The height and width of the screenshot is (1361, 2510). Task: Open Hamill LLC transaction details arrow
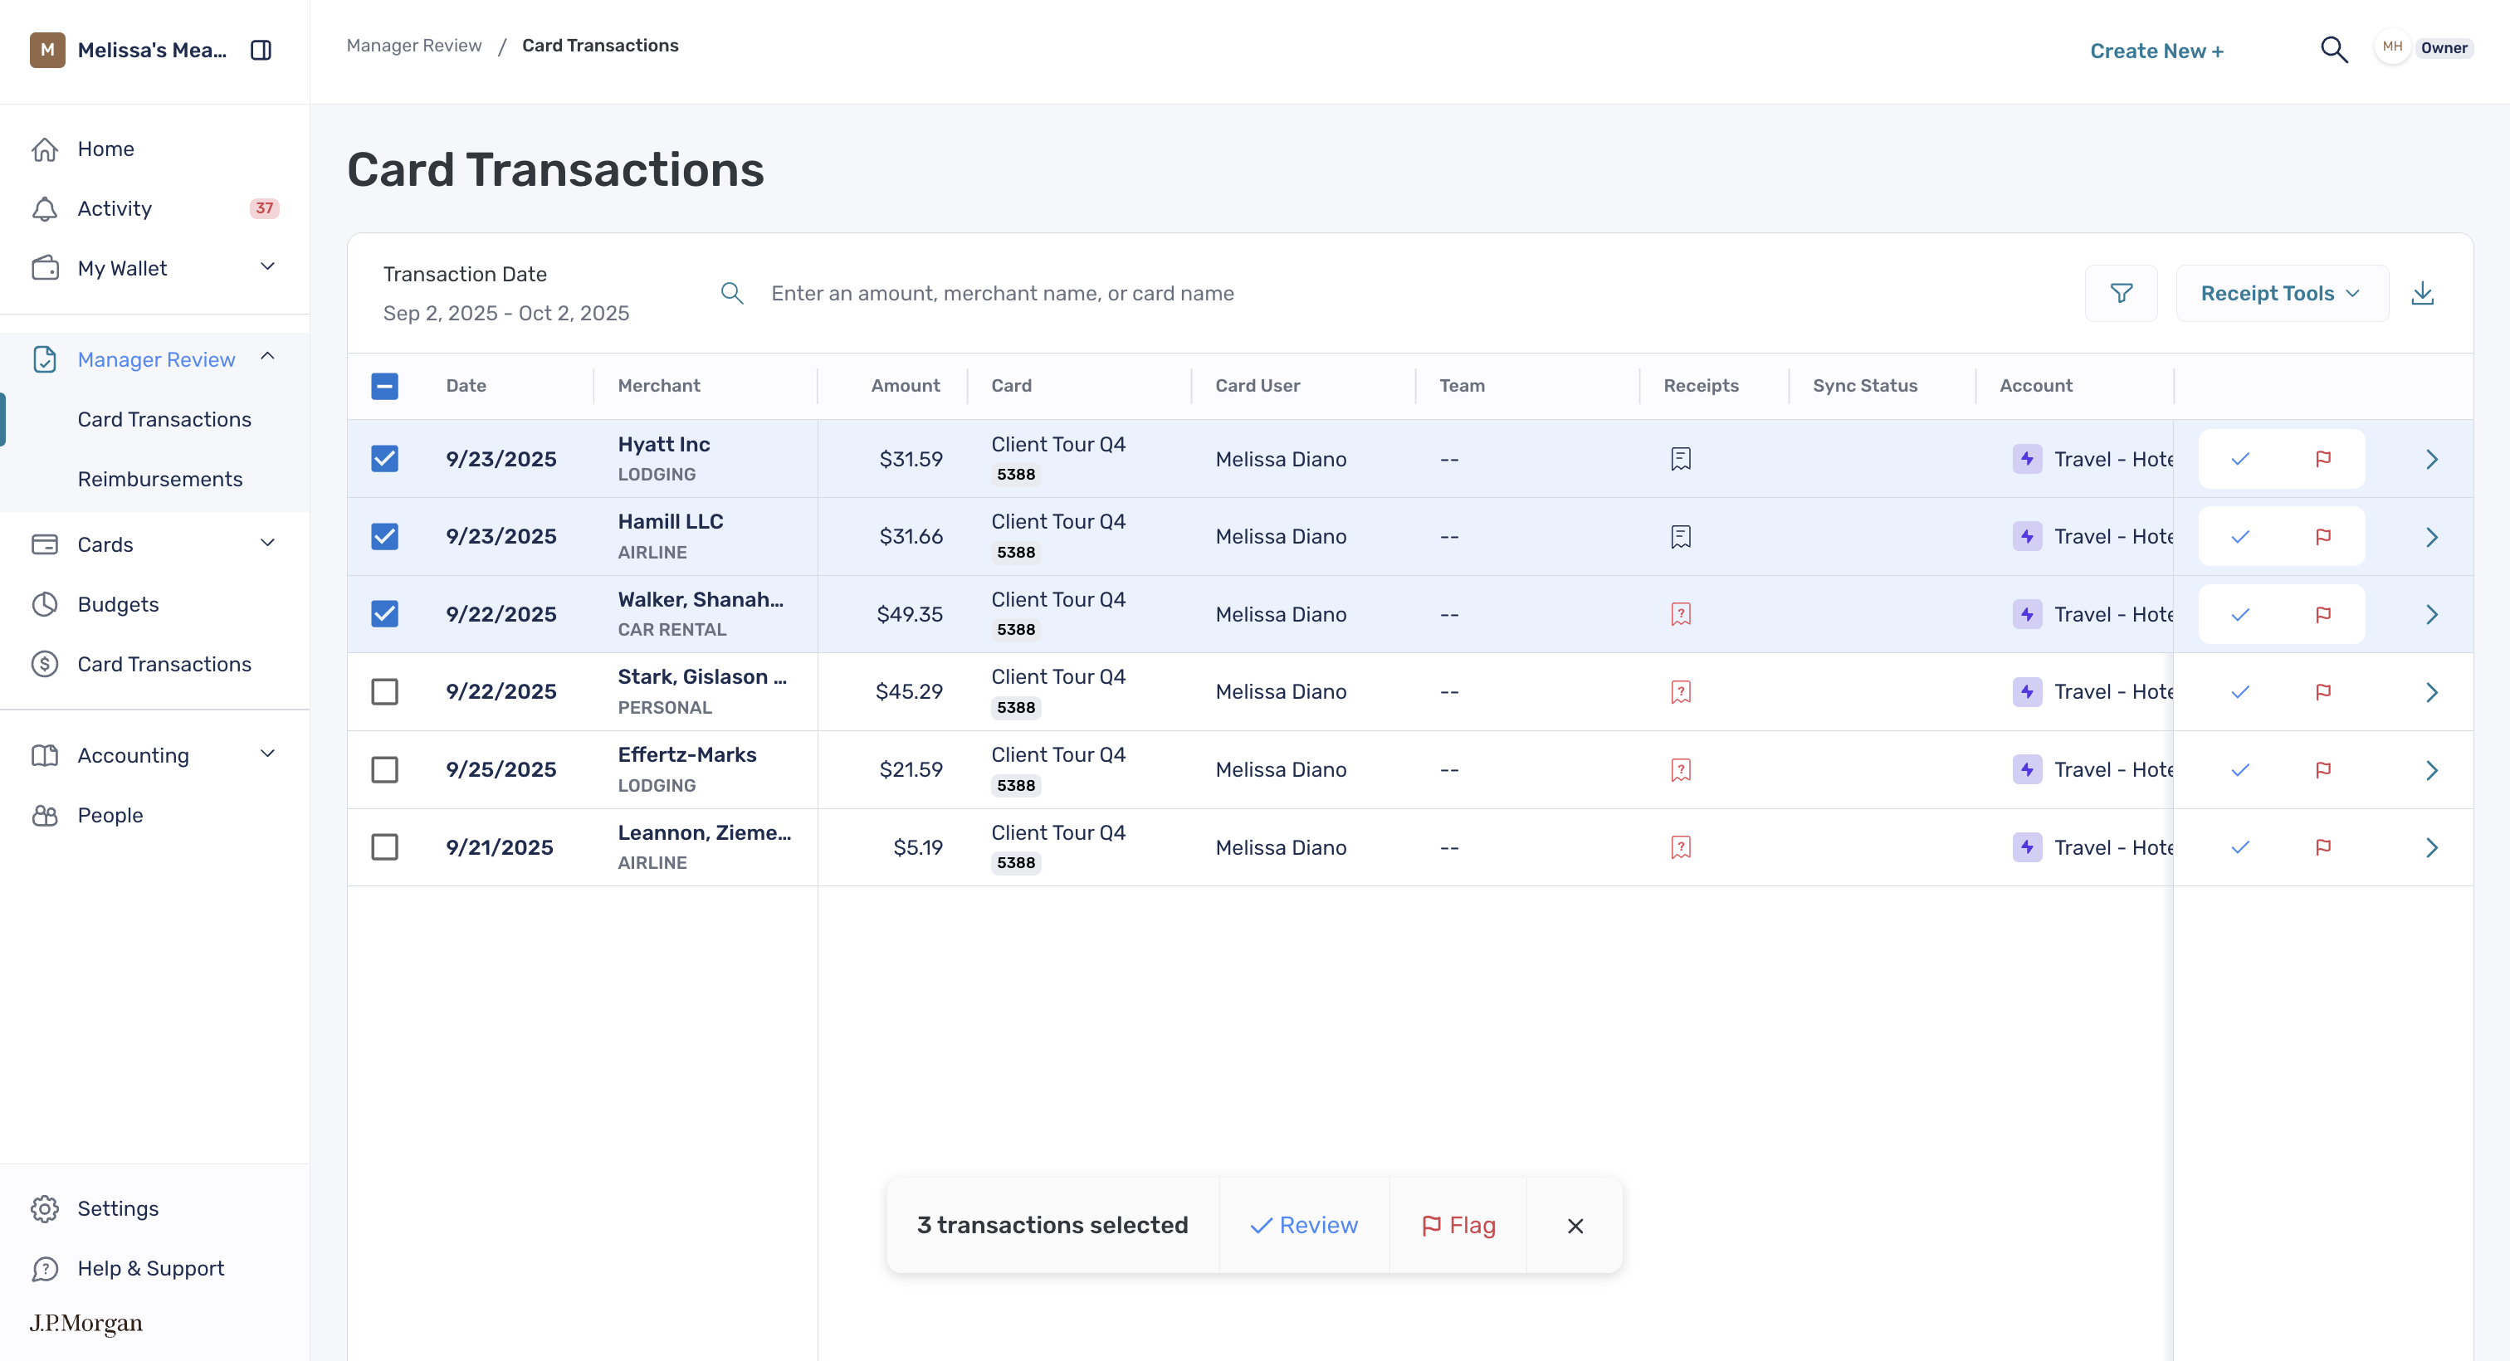click(2432, 537)
